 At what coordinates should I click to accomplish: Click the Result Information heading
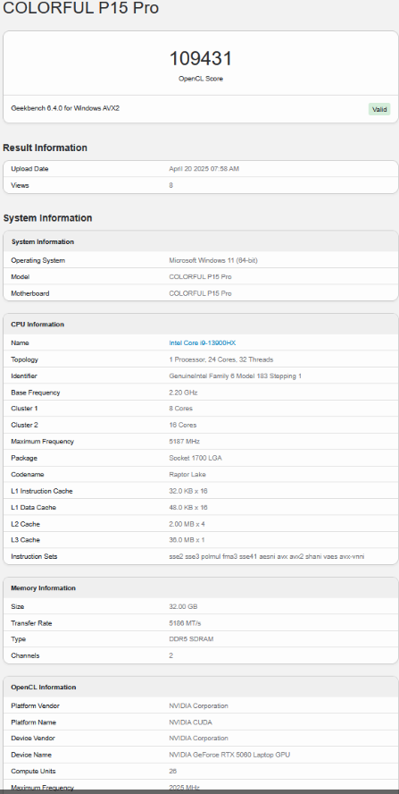click(x=45, y=148)
